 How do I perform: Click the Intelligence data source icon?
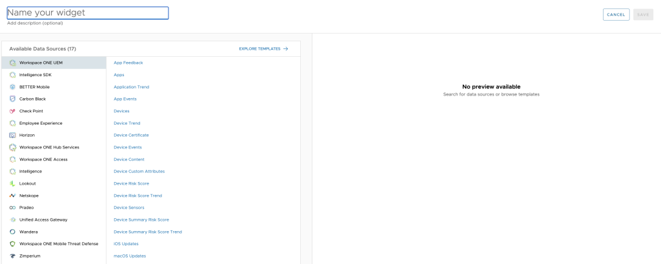point(13,172)
